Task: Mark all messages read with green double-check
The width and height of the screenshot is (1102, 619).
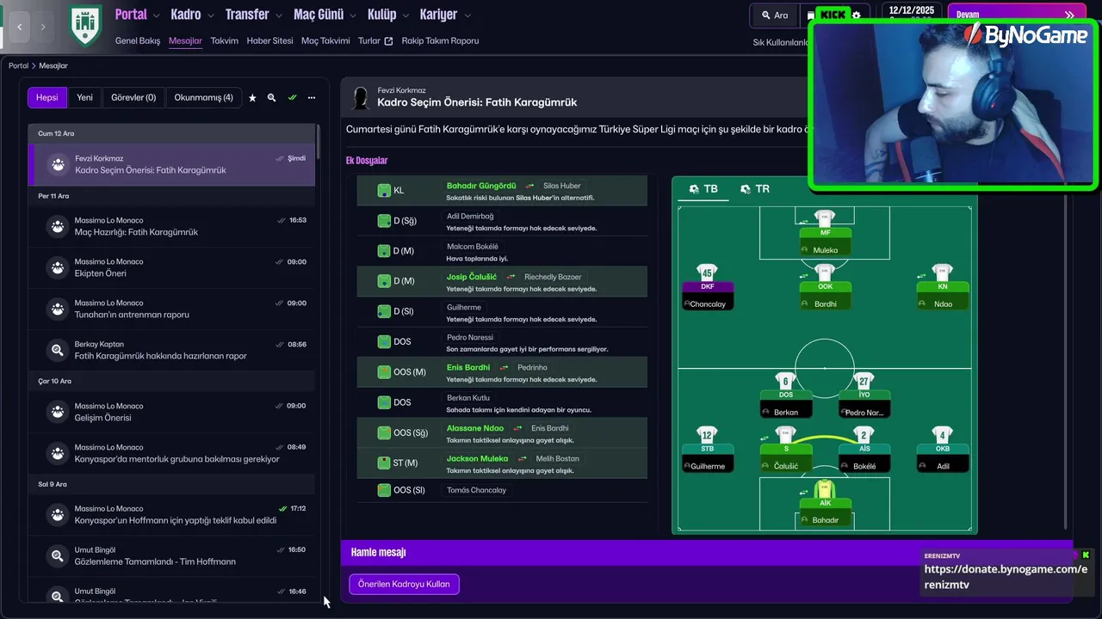Action: (292, 98)
